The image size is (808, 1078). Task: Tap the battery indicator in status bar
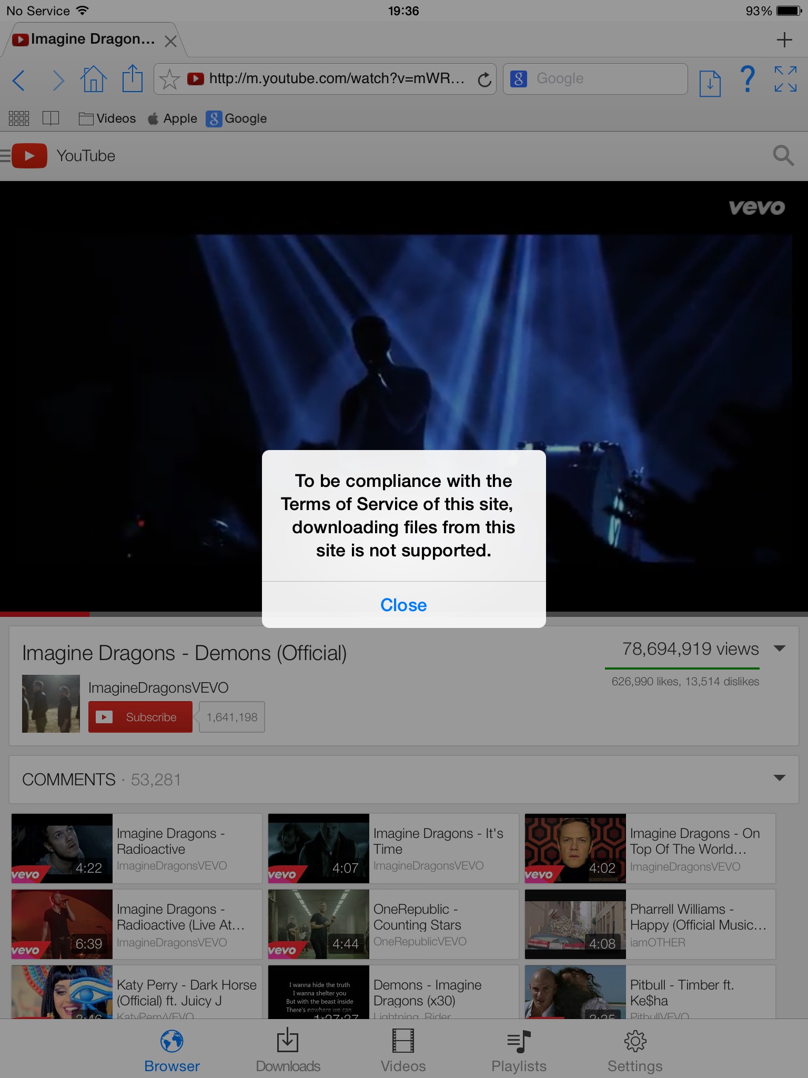[x=789, y=11]
